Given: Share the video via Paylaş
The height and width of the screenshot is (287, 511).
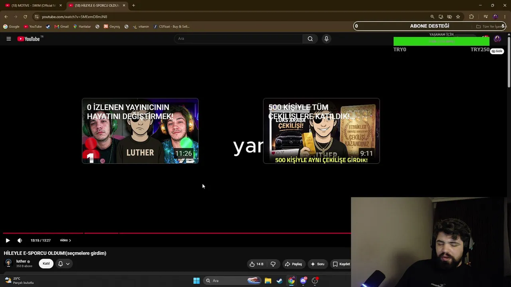Looking at the screenshot, I should point(293,264).
